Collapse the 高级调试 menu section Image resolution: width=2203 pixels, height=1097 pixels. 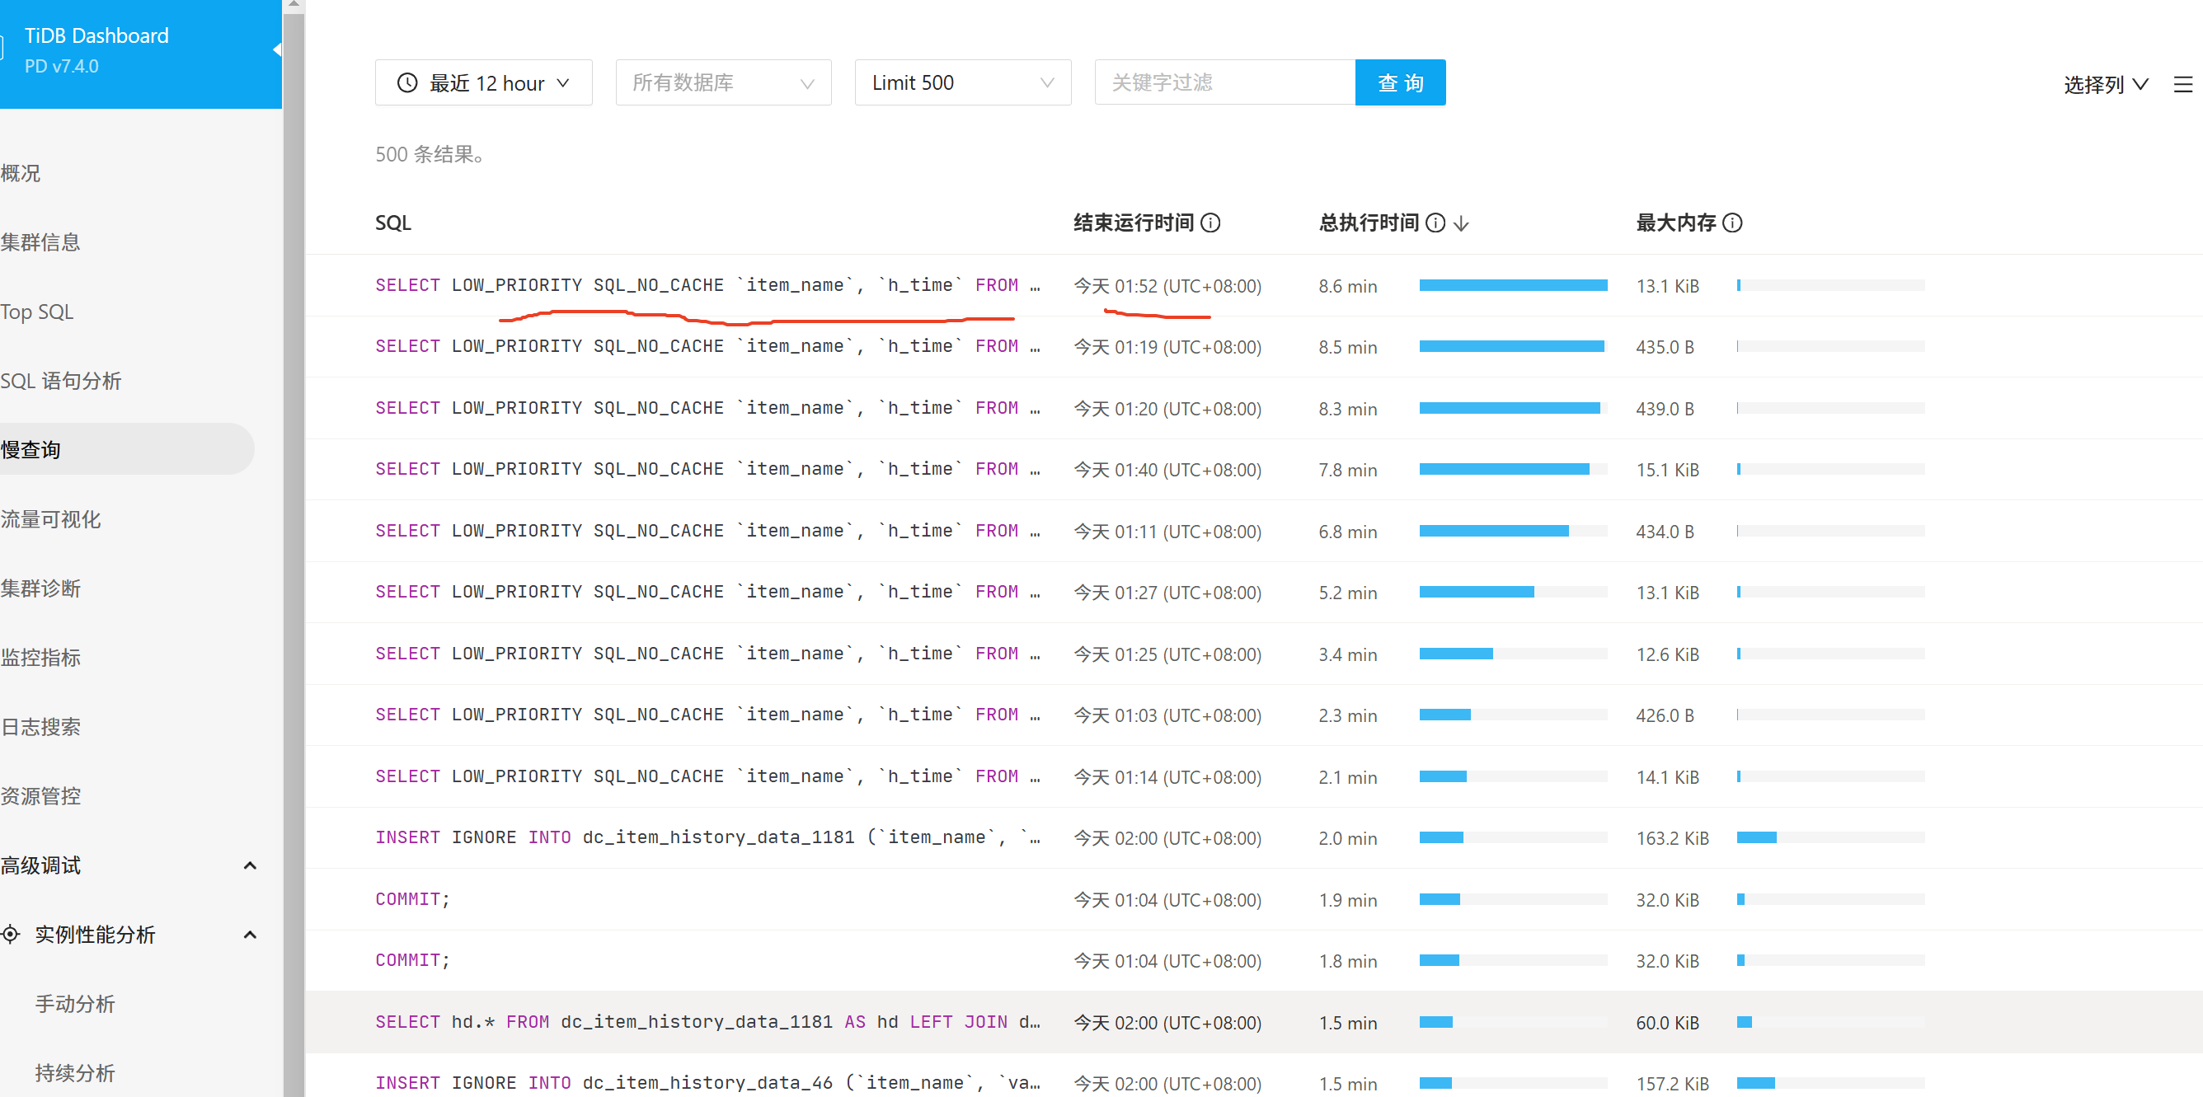pos(250,865)
